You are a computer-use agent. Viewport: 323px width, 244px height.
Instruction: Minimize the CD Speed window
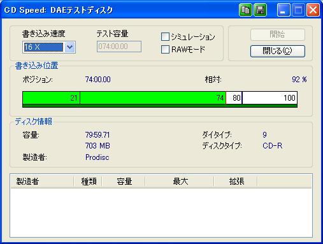pyautogui.click(x=284, y=10)
